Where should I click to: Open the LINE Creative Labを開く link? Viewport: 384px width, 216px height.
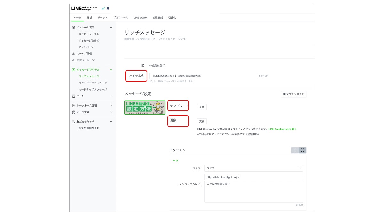pos(283,129)
